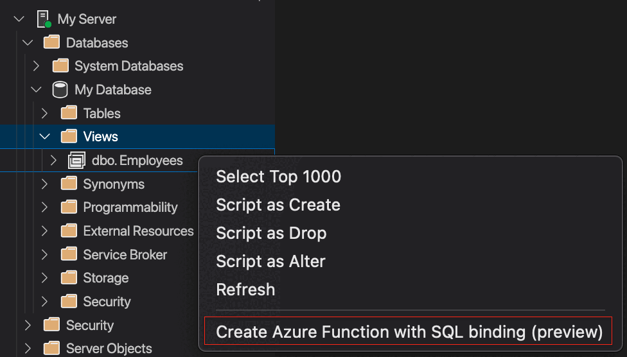Click the Service Broker folder icon
The image size is (627, 357).
pyautogui.click(x=69, y=255)
